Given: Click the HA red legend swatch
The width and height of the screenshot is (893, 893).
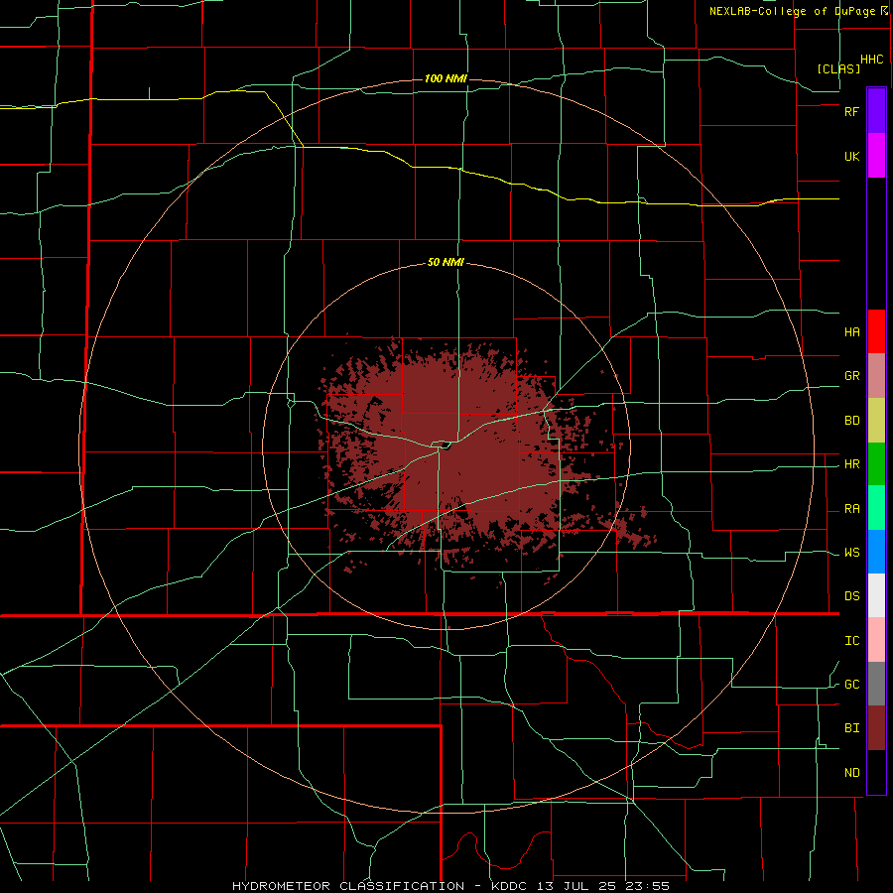Looking at the screenshot, I should pyautogui.click(x=876, y=331).
